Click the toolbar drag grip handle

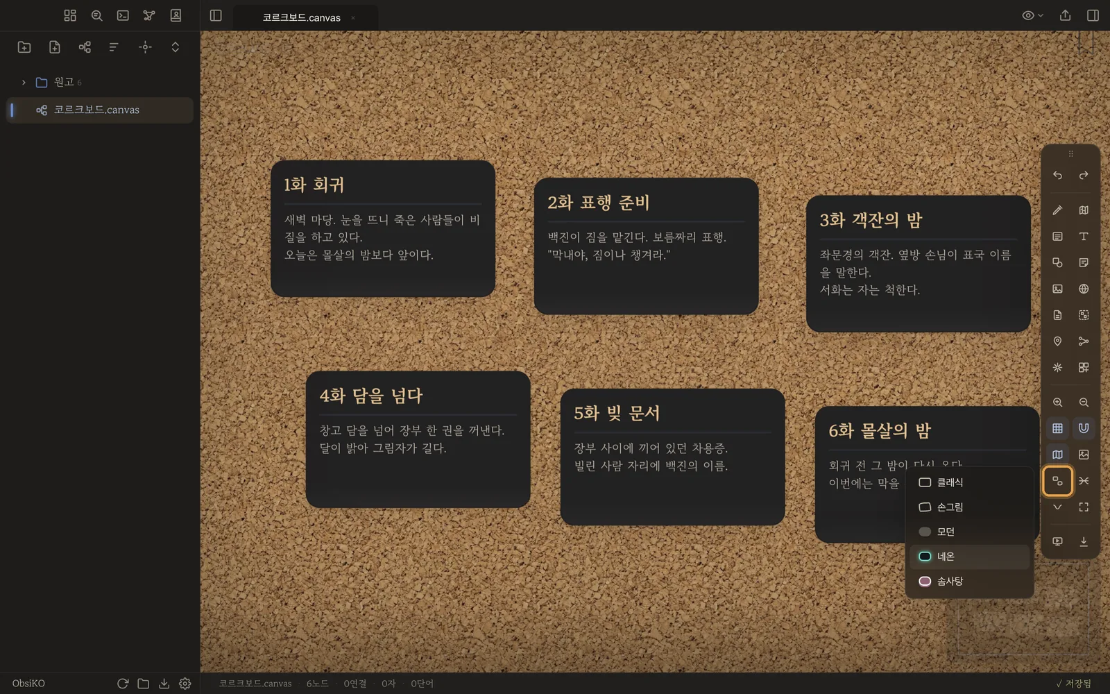[1070, 154]
